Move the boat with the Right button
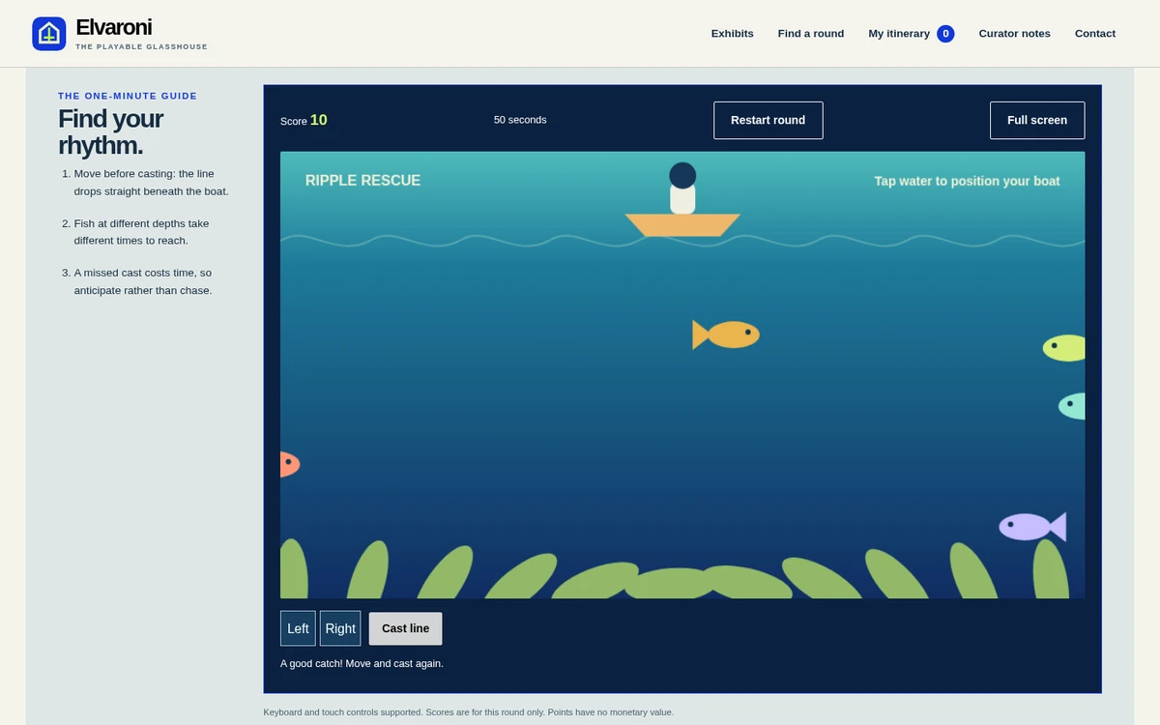Viewport: 1160px width, 725px height. click(340, 628)
